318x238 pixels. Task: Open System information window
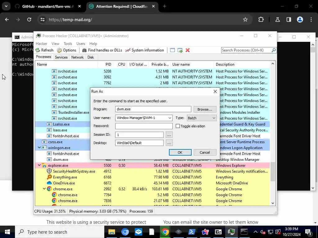pyautogui.click(x=145, y=50)
